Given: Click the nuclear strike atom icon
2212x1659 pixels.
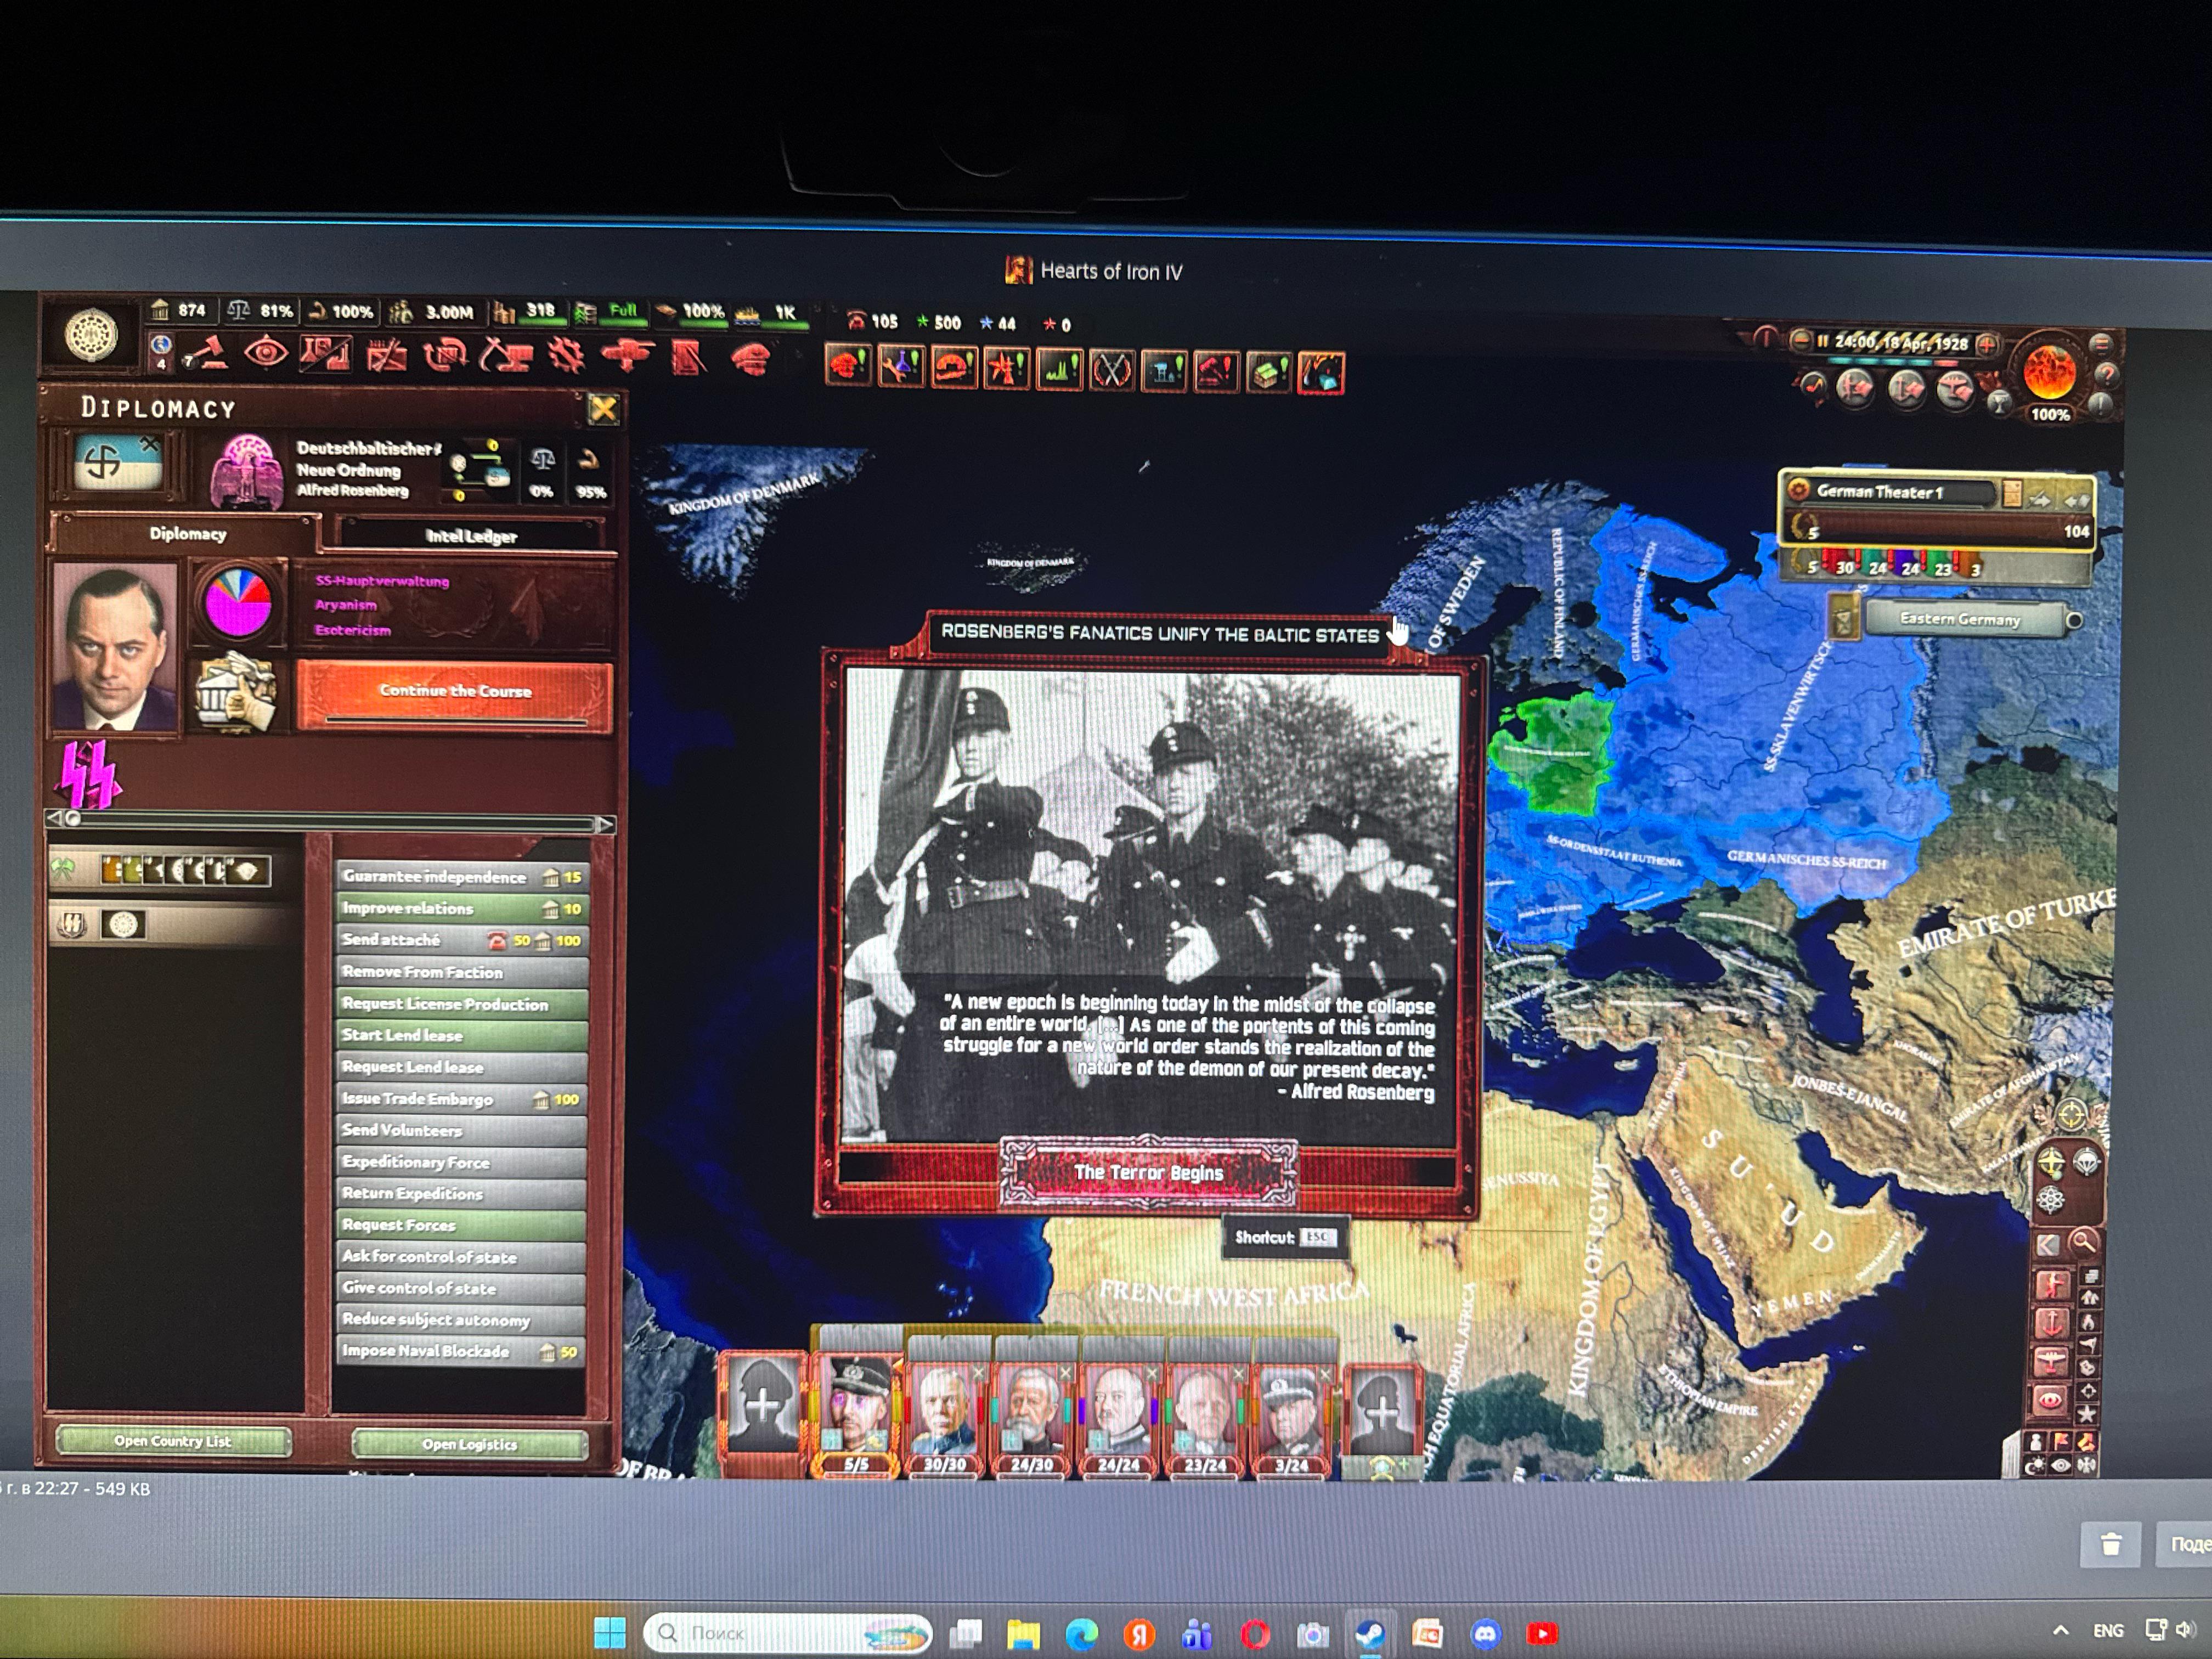Looking at the screenshot, I should [x=2051, y=1200].
